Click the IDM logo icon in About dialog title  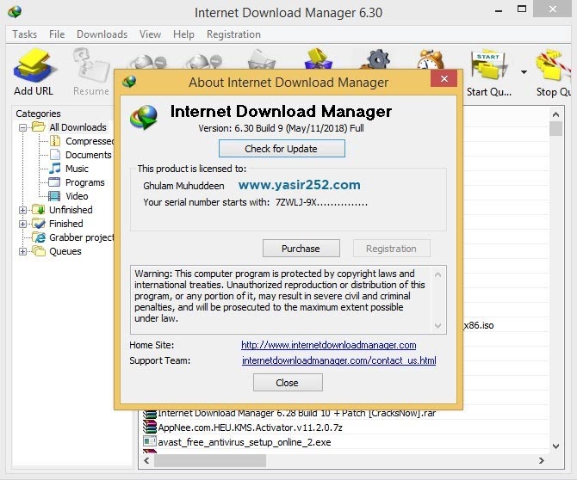tap(129, 81)
